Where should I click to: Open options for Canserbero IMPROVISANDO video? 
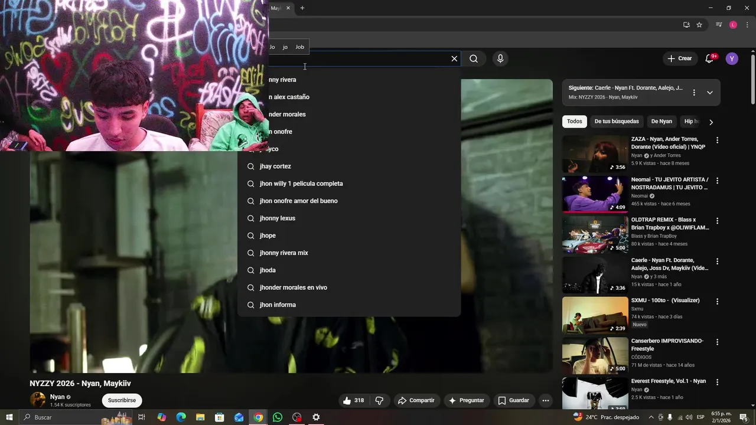718,342
